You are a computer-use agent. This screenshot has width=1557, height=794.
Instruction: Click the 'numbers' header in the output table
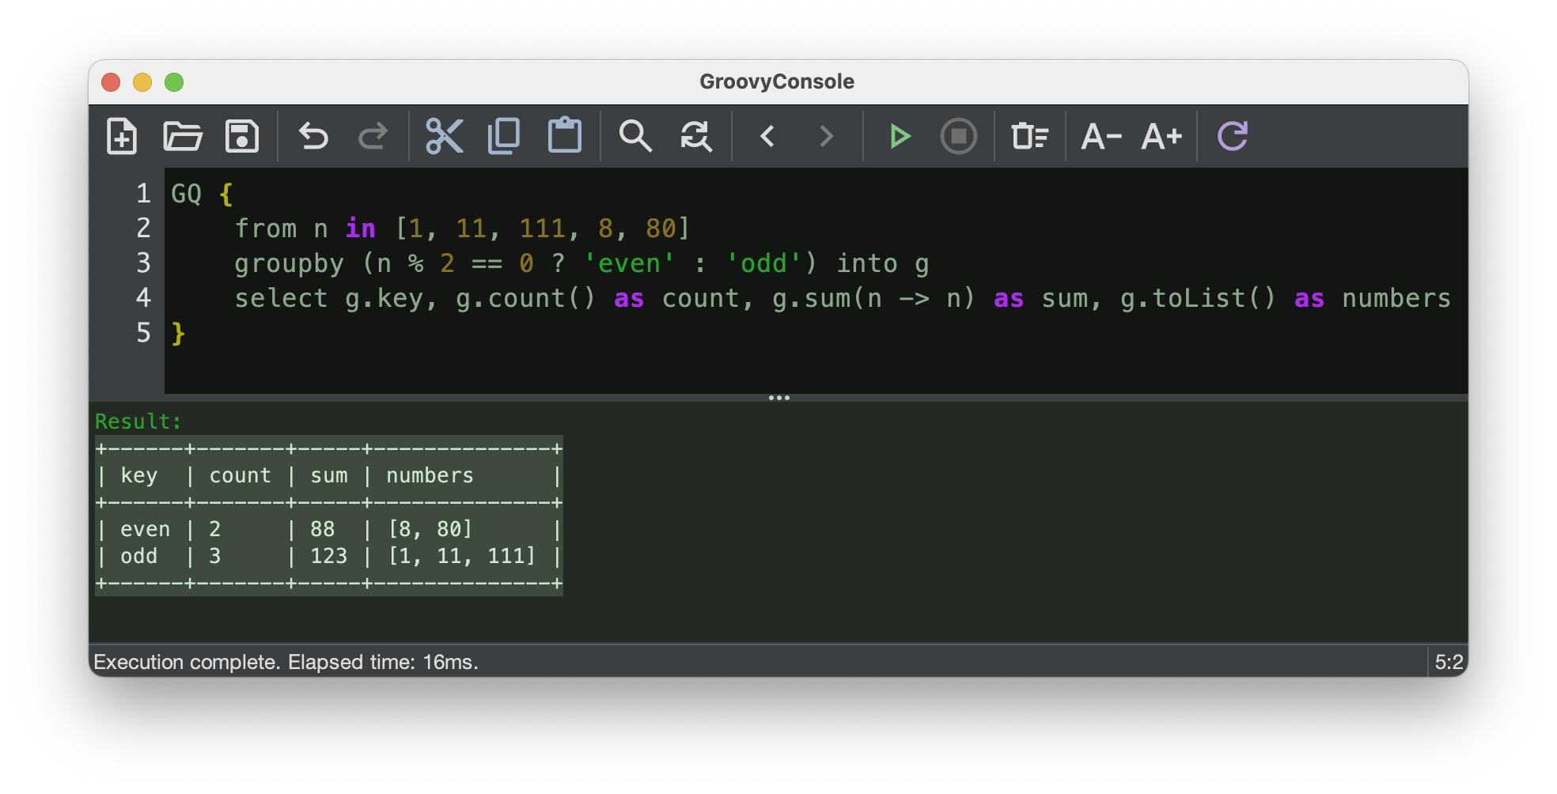(x=430, y=475)
